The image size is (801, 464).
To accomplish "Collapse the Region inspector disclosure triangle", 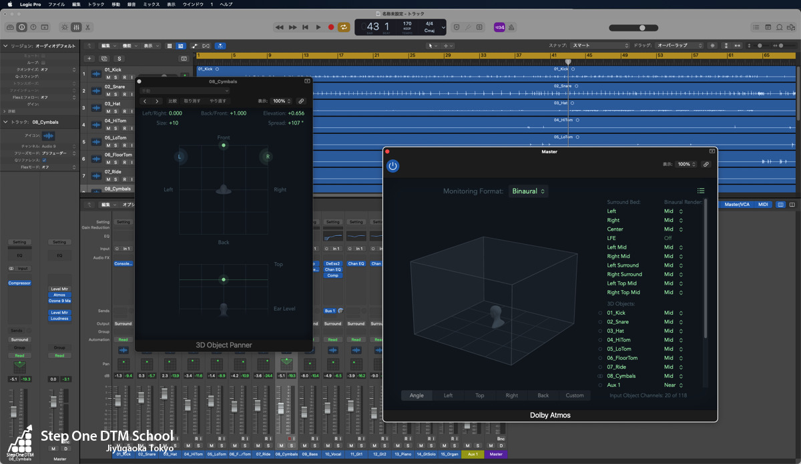I will [5, 47].
